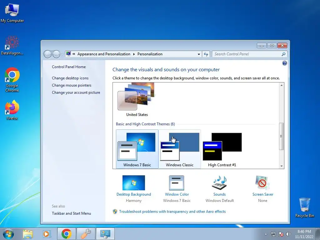Image resolution: width=320 pixels, height=240 pixels.
Task: Click the Screen Saver link text
Action: tap(262, 194)
